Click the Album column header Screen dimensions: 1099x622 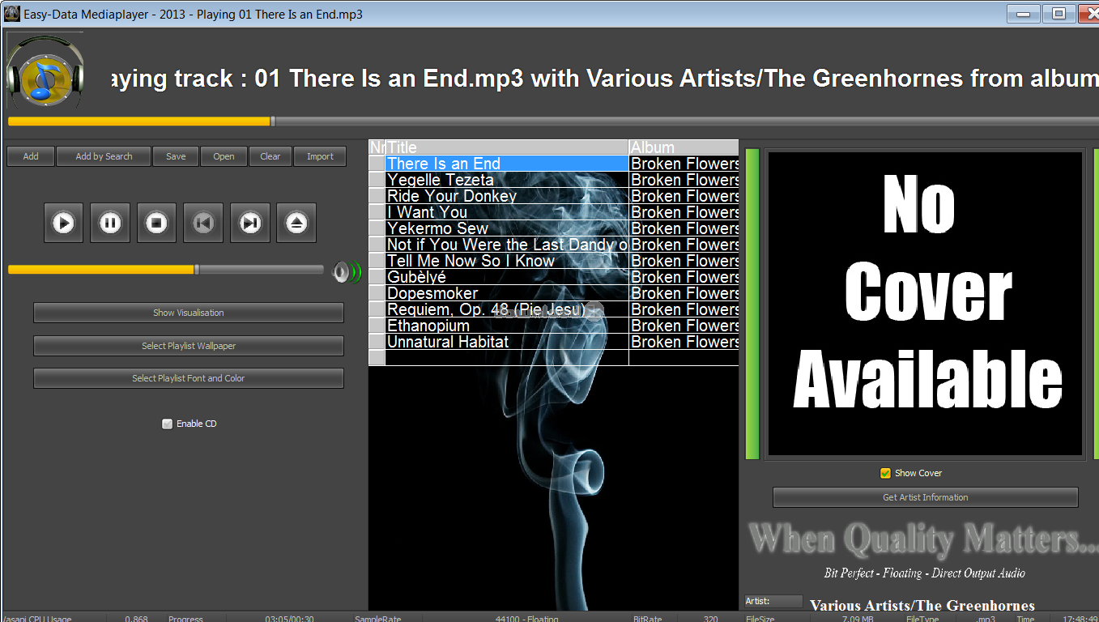coord(684,147)
